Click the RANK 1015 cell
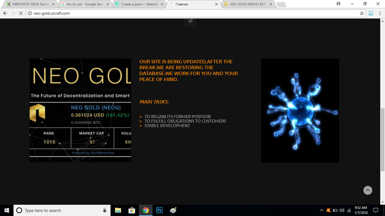 click(x=50, y=137)
